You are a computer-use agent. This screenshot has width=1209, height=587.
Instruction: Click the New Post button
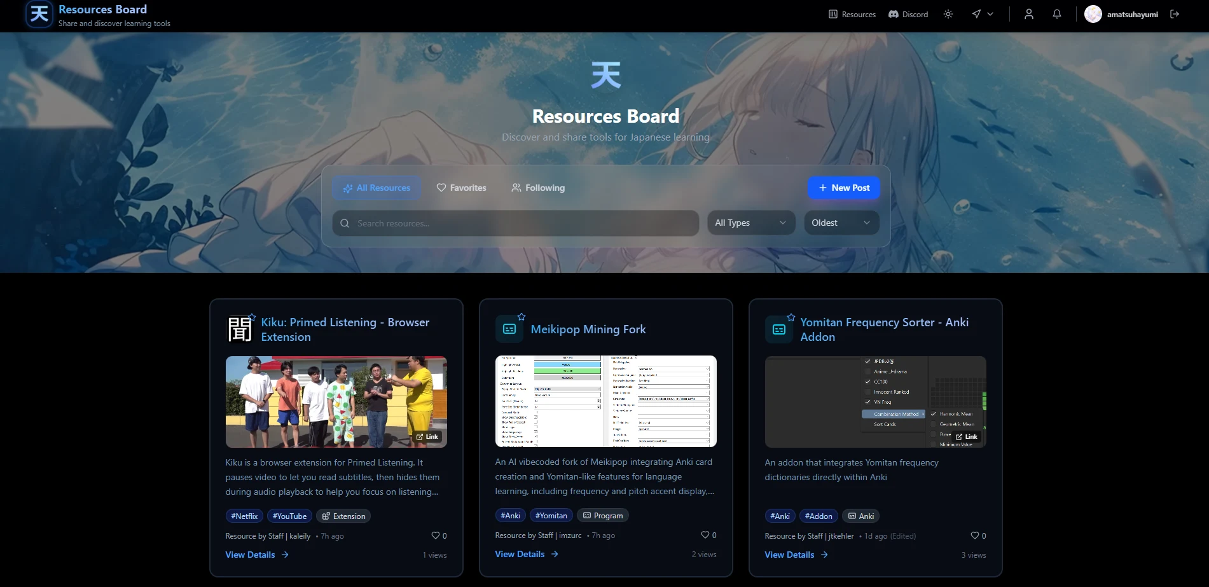pyautogui.click(x=844, y=188)
